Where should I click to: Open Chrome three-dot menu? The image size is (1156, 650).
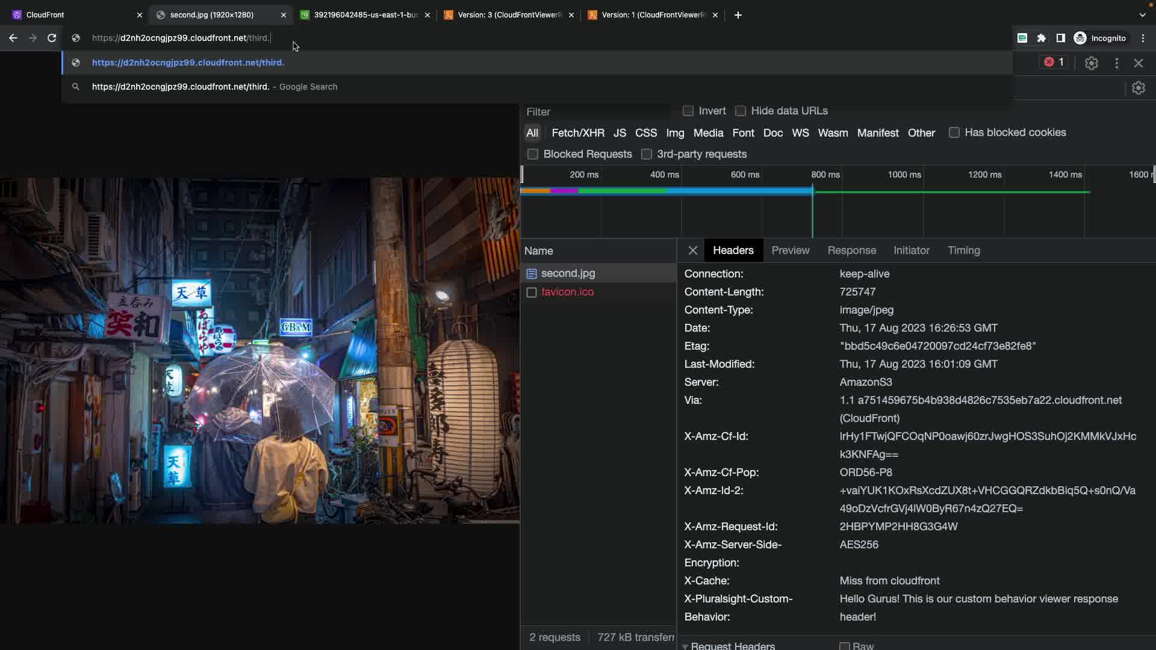click(1143, 38)
